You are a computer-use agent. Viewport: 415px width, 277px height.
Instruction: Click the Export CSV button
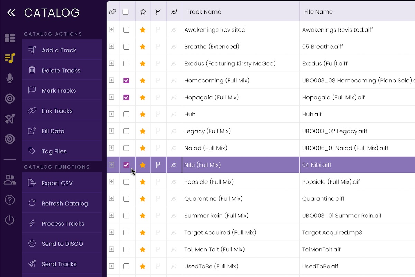[x=62, y=183]
